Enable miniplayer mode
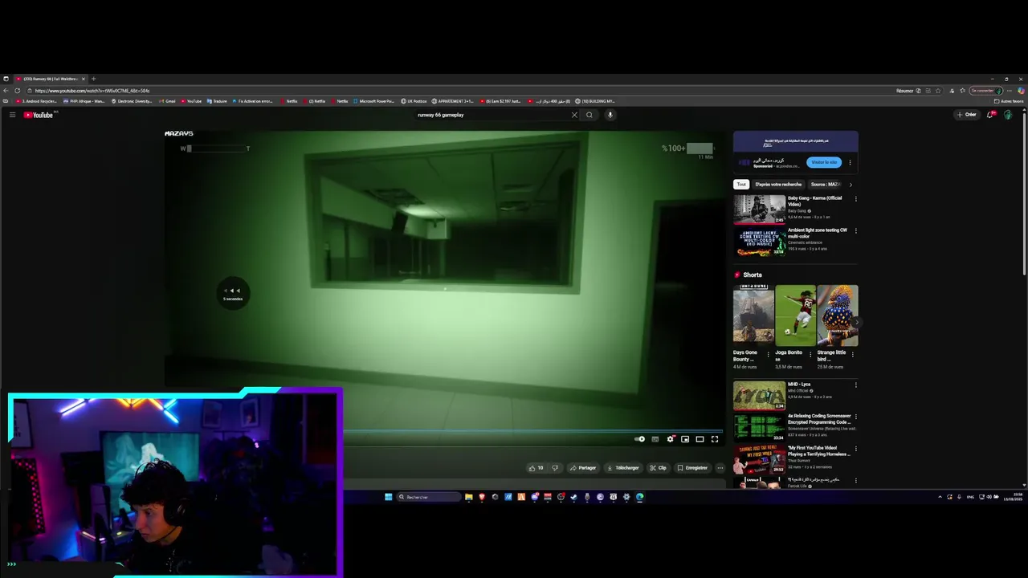Image resolution: width=1028 pixels, height=578 pixels. pyautogui.click(x=685, y=439)
